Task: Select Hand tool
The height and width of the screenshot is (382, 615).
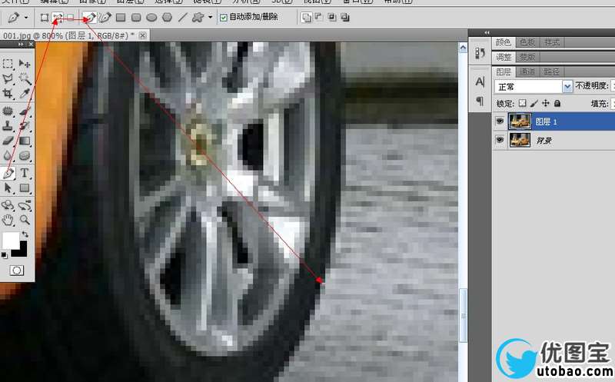Action: click(x=8, y=220)
